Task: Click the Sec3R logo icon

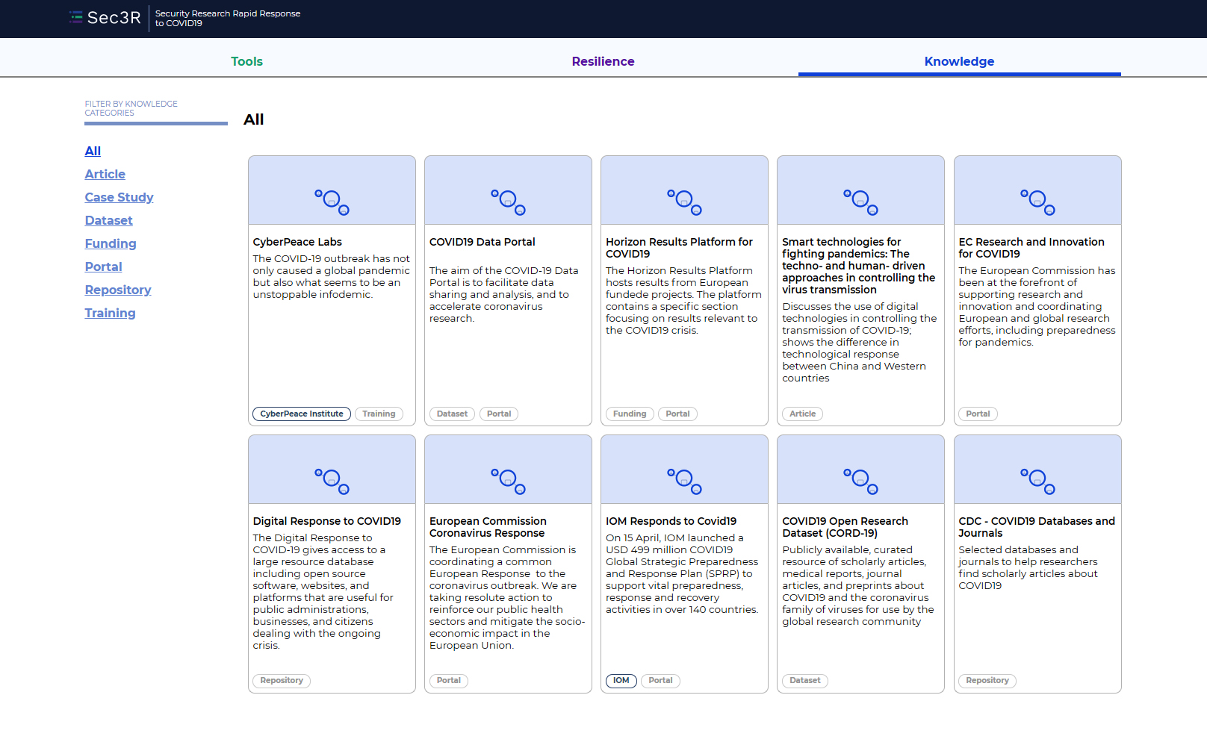Action: [75, 17]
